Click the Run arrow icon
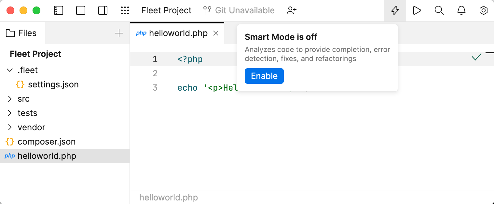Screen dimensions: 494x204 [x=417, y=10]
